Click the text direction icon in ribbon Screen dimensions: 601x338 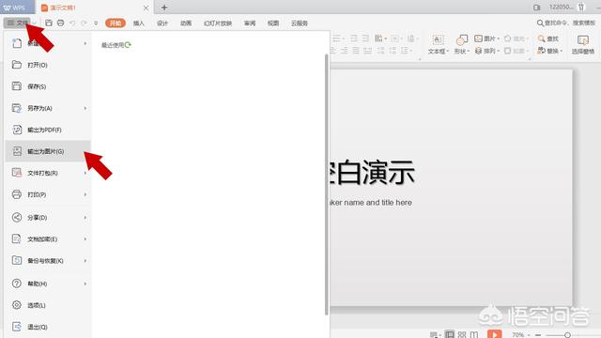tap(379, 38)
